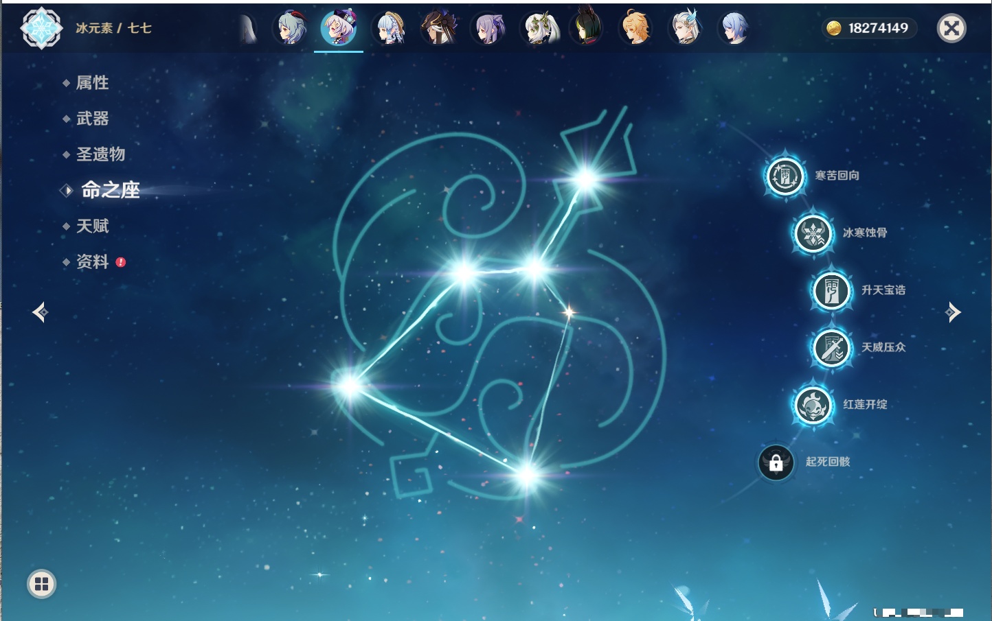Image resolution: width=992 pixels, height=621 pixels.
Task: Click the 升天宝诰 label text
Action: (883, 290)
